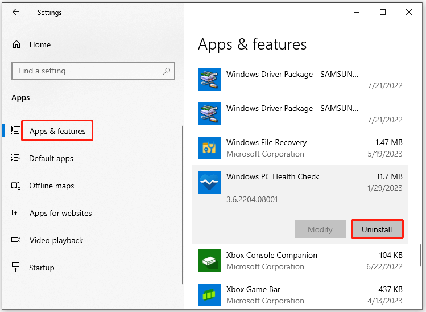This screenshot has width=426, height=312.
Task: Click the Apps & features page heading
Action: coord(252,44)
